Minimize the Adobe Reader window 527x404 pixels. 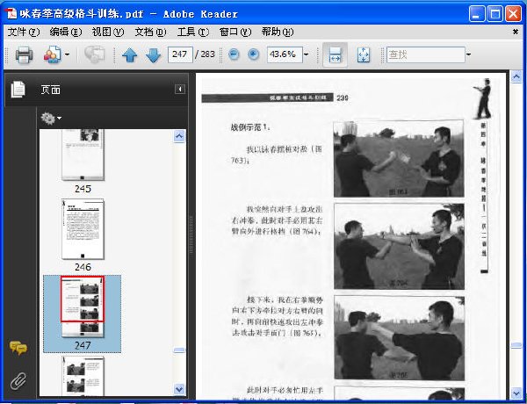tap(477, 14)
